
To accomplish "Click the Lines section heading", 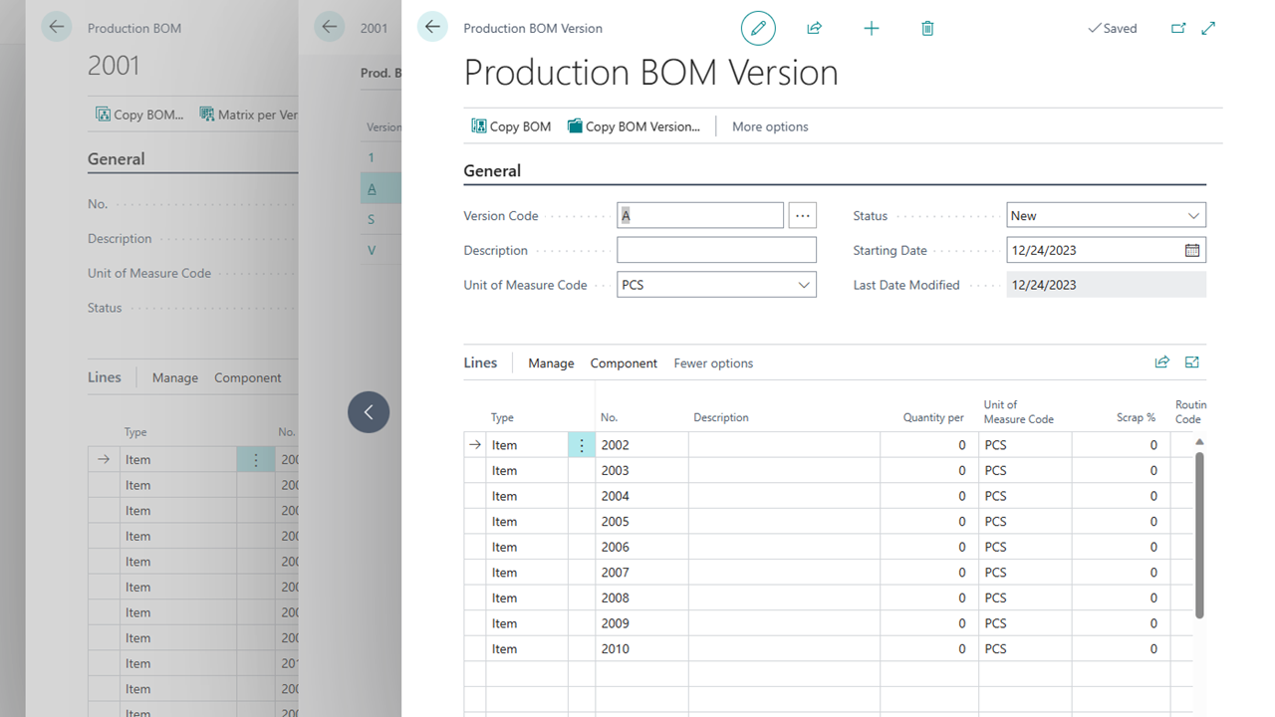I will coord(480,362).
